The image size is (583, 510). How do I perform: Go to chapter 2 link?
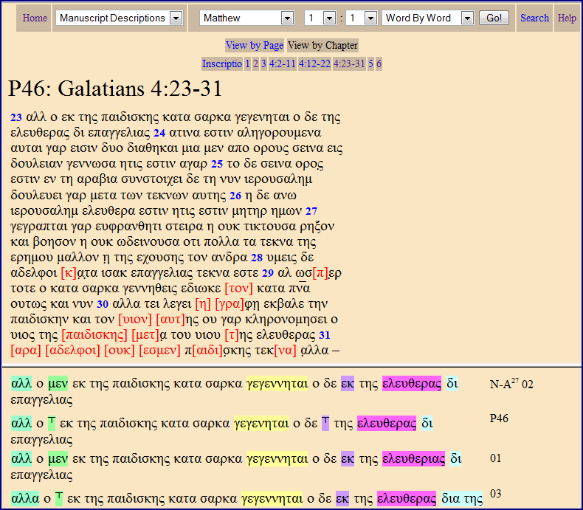[x=255, y=64]
